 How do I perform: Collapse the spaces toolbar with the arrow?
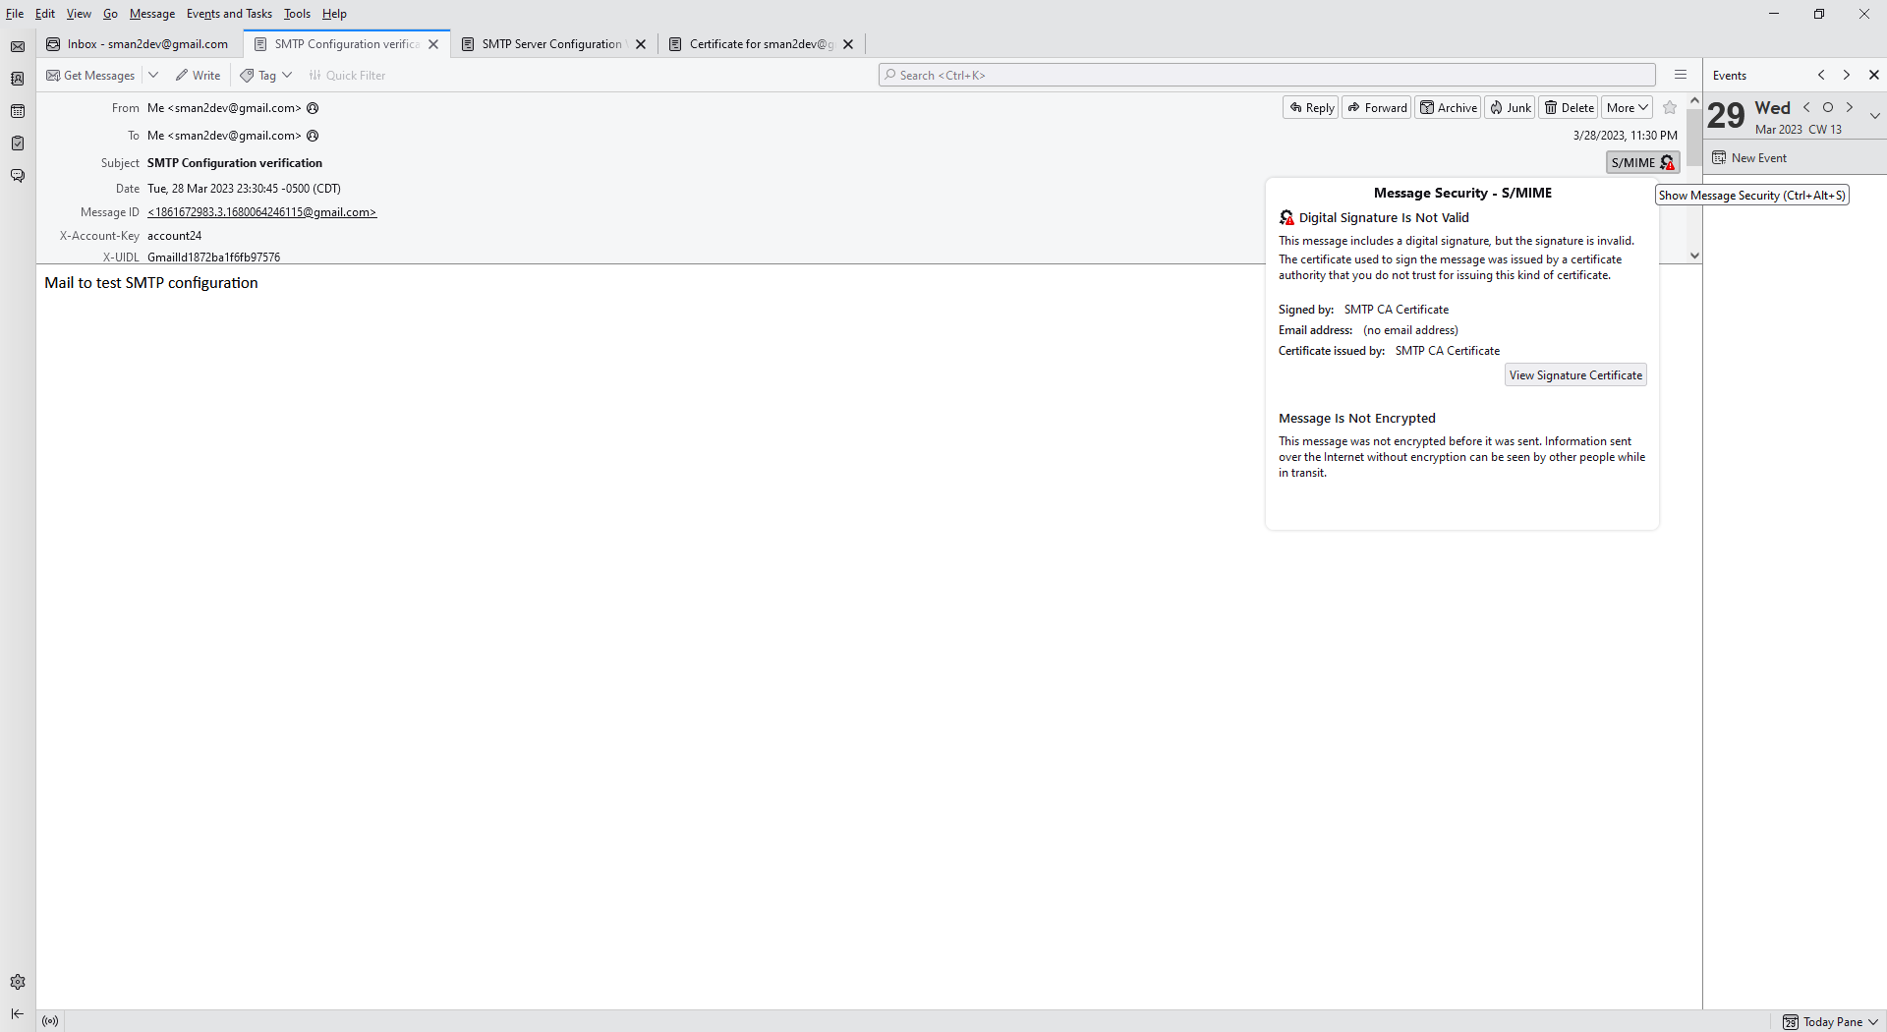17,1014
